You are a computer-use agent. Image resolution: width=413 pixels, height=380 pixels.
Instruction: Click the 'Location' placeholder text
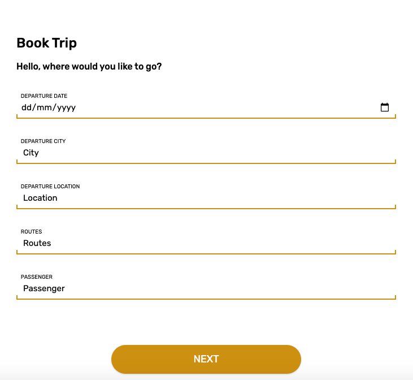tap(40, 198)
